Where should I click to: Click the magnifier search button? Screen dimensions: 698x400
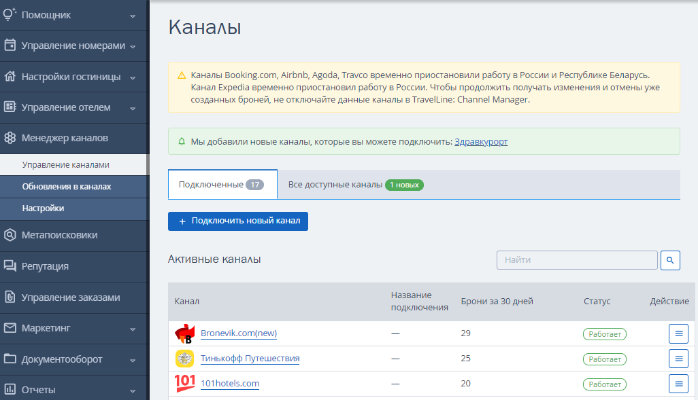[670, 260]
